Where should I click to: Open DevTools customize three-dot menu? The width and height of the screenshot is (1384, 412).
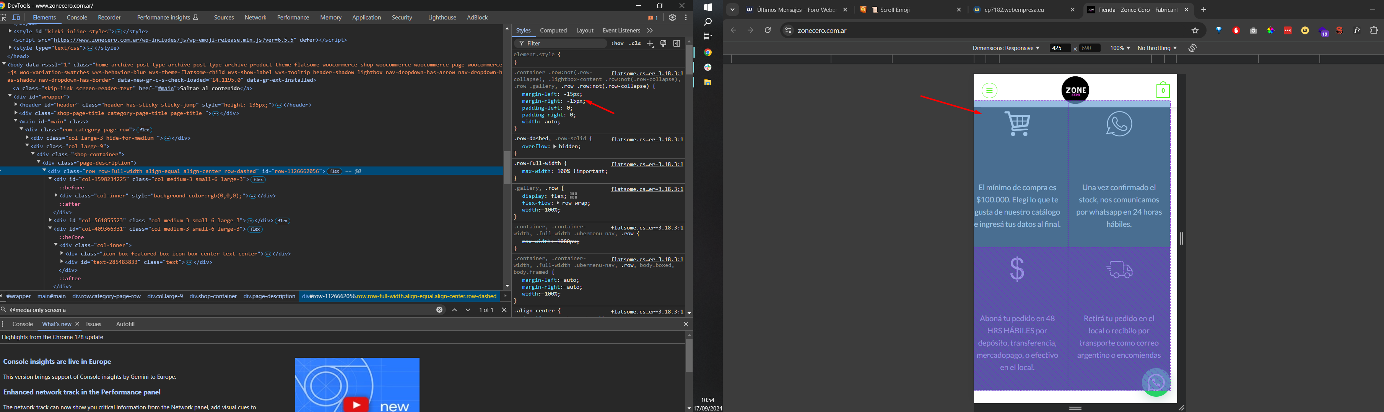coord(686,18)
